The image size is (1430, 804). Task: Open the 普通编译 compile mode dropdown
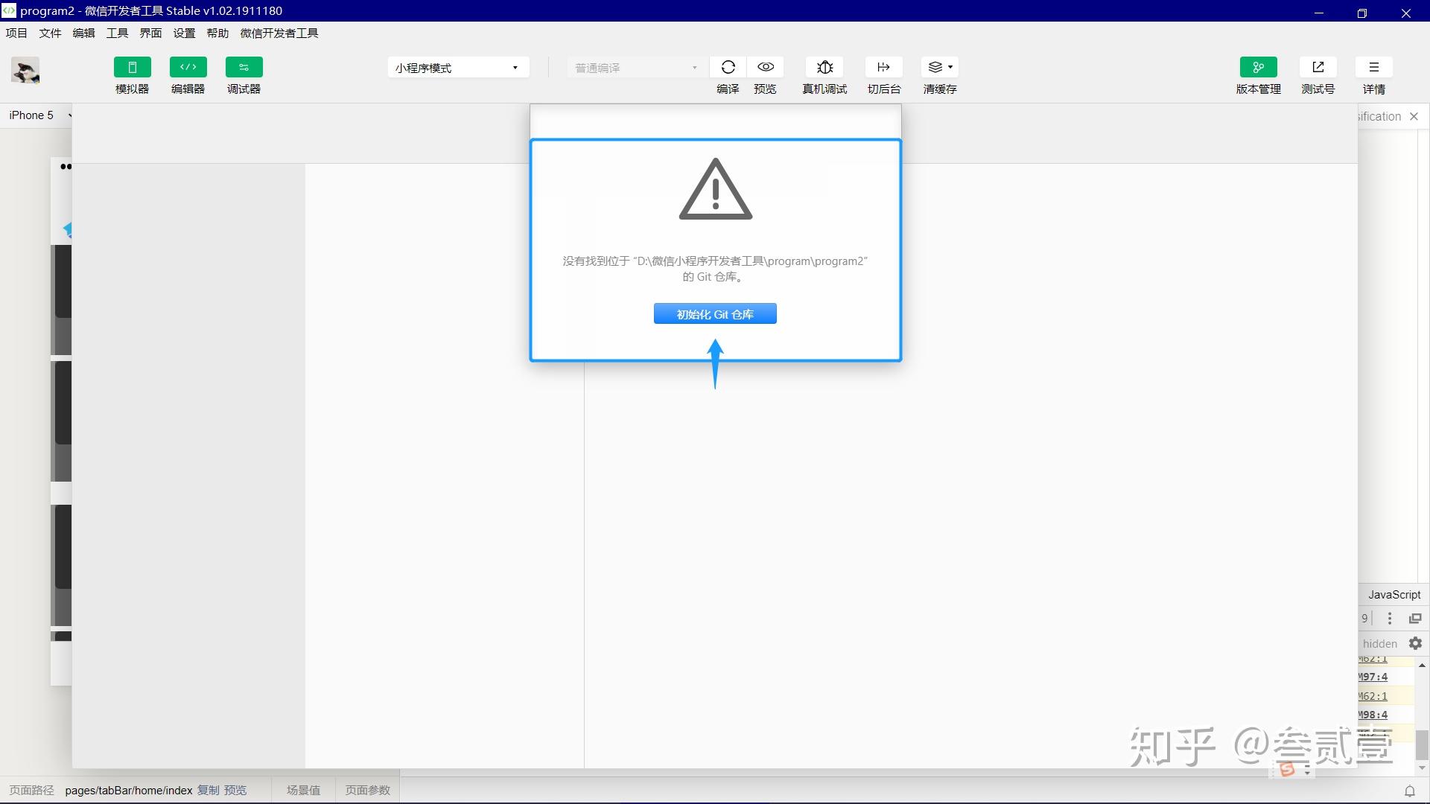pos(637,68)
